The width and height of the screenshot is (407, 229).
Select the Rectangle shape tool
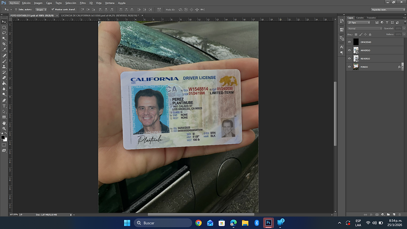[x=4, y=117]
